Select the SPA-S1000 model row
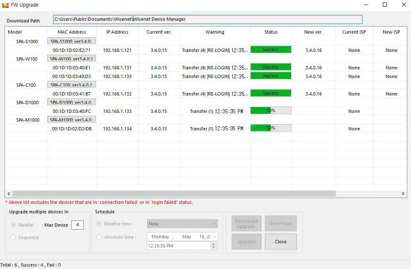 27,42
